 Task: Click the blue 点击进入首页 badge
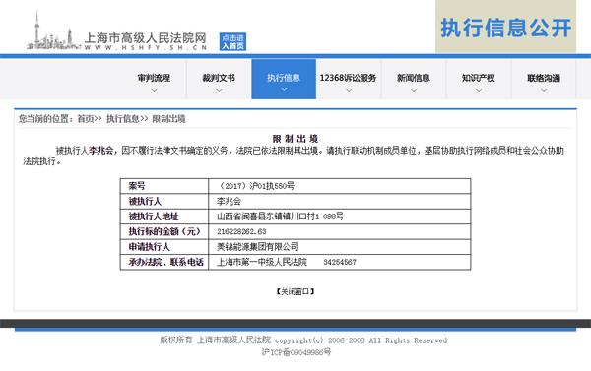[x=232, y=41]
